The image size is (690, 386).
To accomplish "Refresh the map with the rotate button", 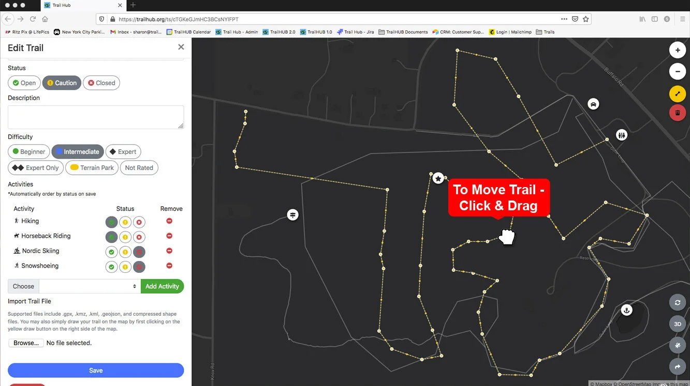I will pyautogui.click(x=678, y=303).
